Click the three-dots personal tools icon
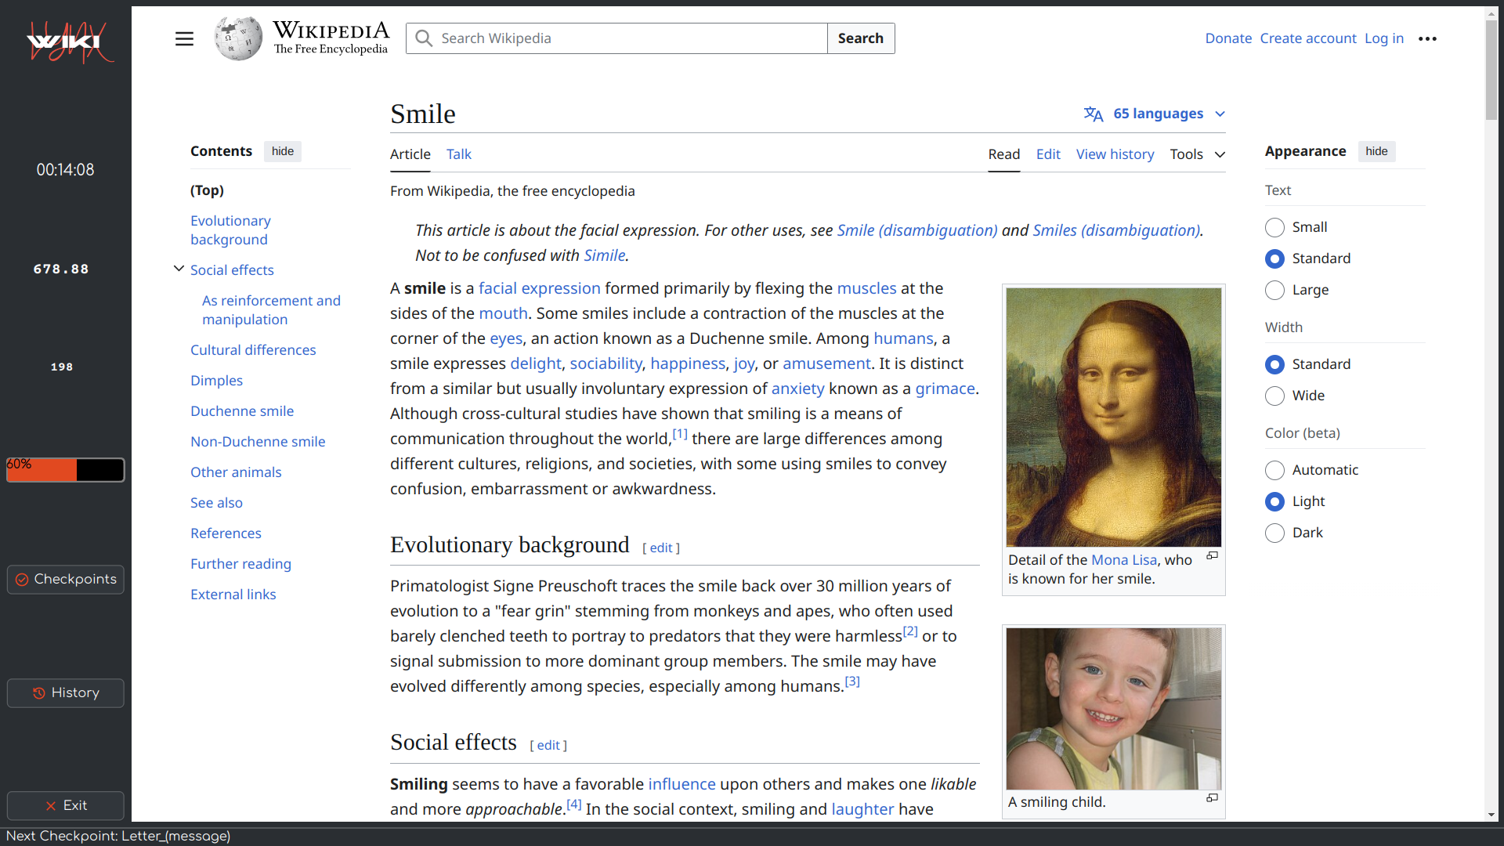This screenshot has width=1504, height=846. 1427,38
